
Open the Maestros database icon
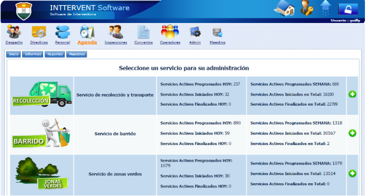click(217, 32)
